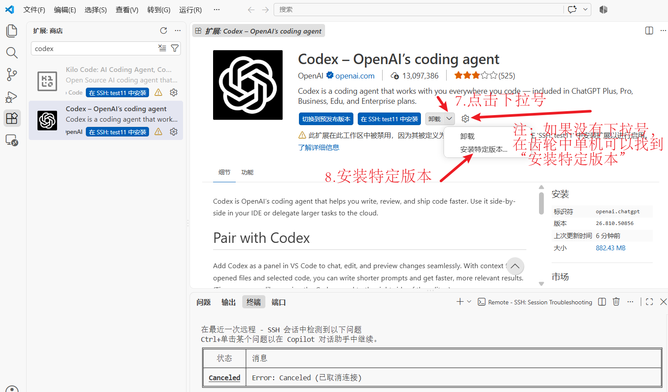Image resolution: width=668 pixels, height=392 pixels.
Task: Open the 选择(S) menu
Action: 96,10
